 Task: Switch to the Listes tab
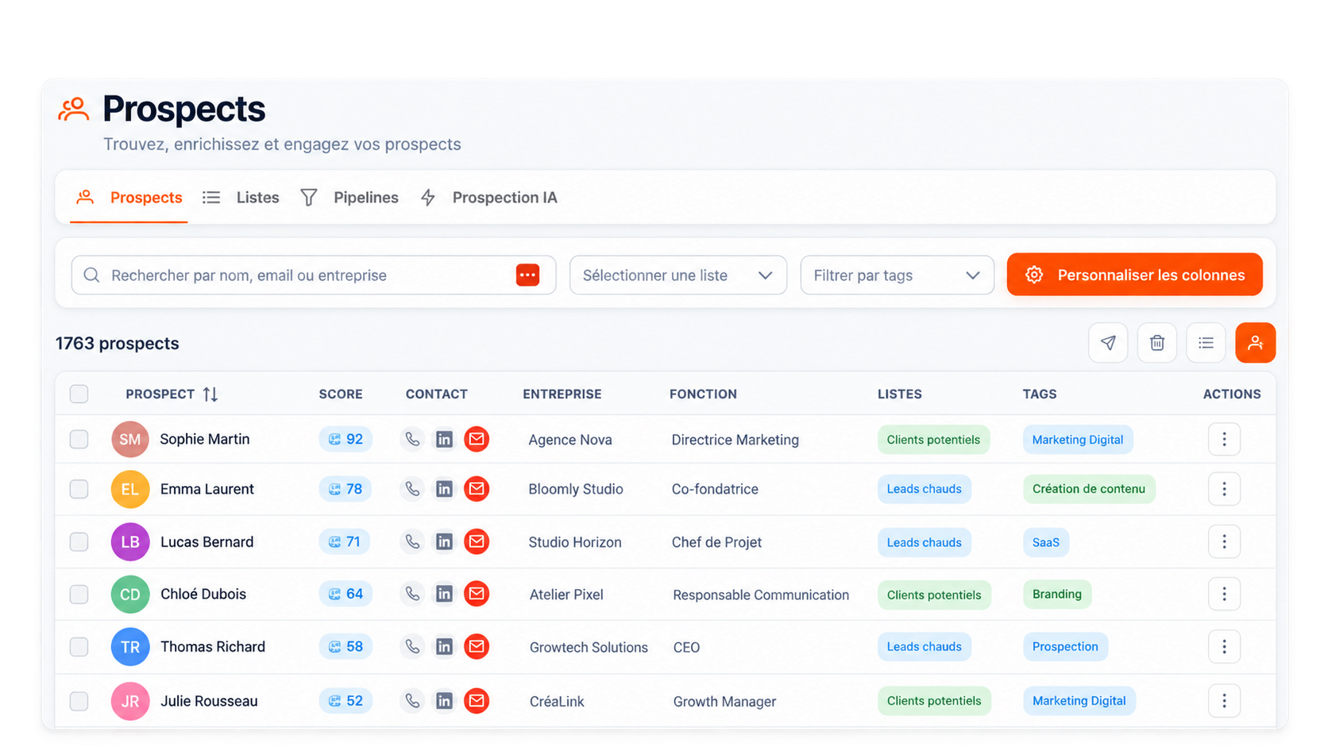coord(241,198)
